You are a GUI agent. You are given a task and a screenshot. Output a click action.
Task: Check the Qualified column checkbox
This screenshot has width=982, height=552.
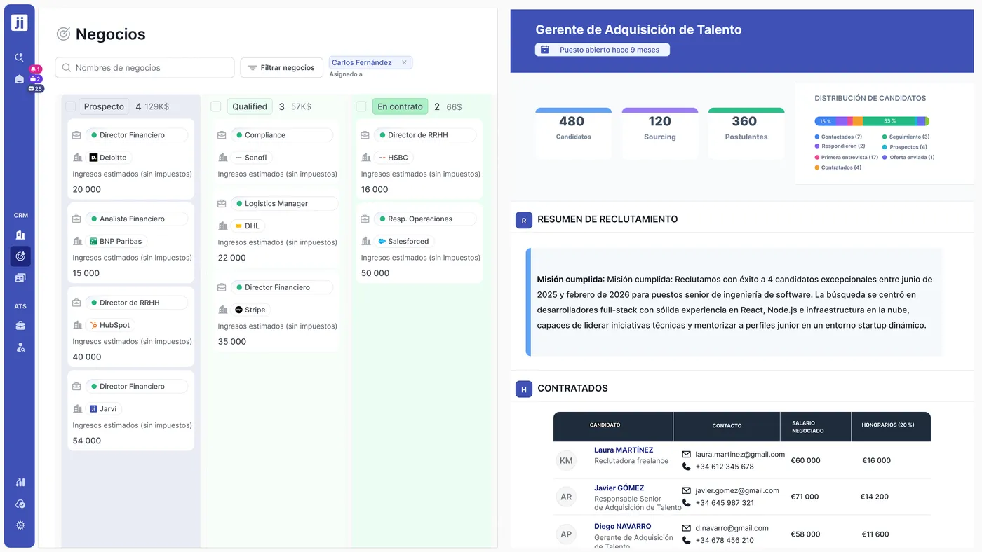[x=216, y=106]
